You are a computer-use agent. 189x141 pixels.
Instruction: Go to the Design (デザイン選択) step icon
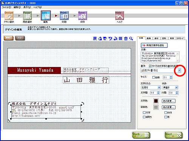[9, 16]
